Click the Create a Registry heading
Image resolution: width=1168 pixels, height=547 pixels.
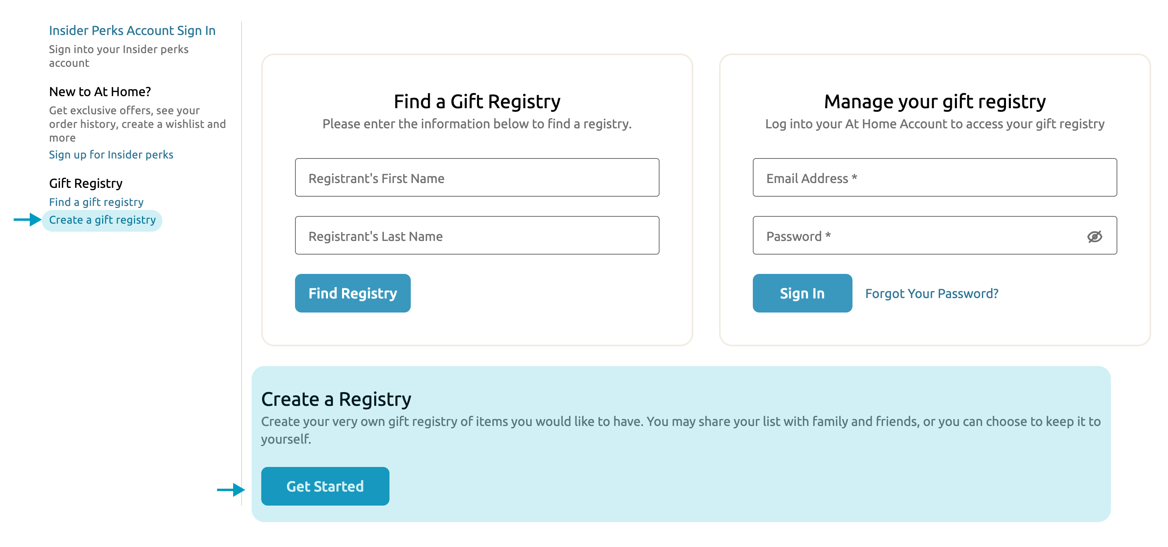coord(336,399)
